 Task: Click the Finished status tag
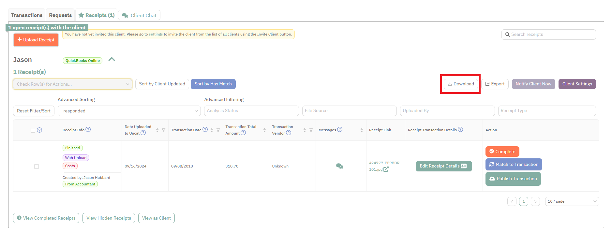72,148
